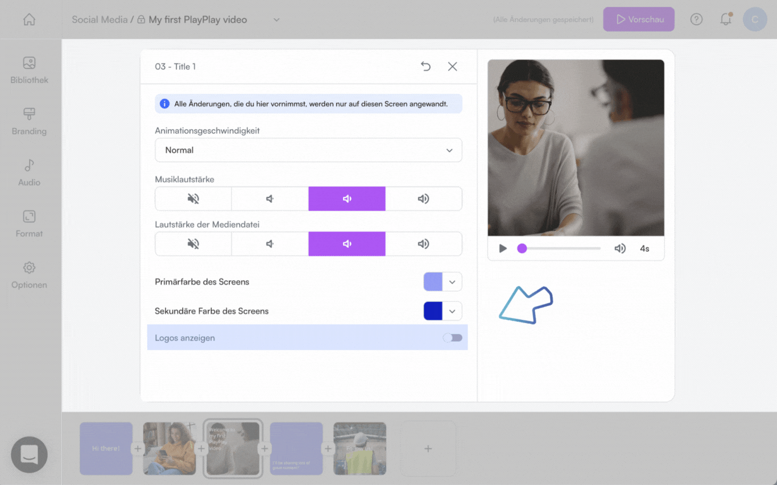The image size is (777, 485).
Task: Open the project title dropdown chevron
Action: pyautogui.click(x=276, y=20)
